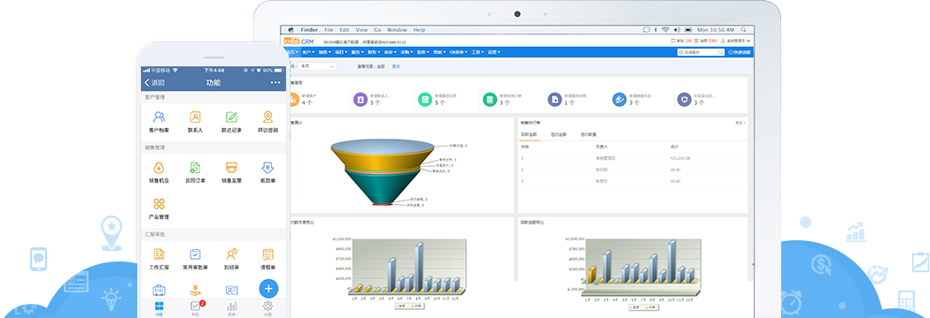Open the 消息 messages notification

(706, 41)
